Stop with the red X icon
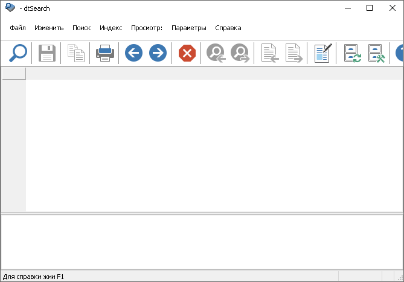 187,53
